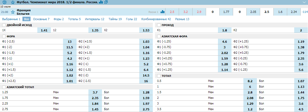The width and height of the screenshot is (308, 112).
Task: Bet Asian total 2.25 over at 1.97
Action: coord(146,104)
